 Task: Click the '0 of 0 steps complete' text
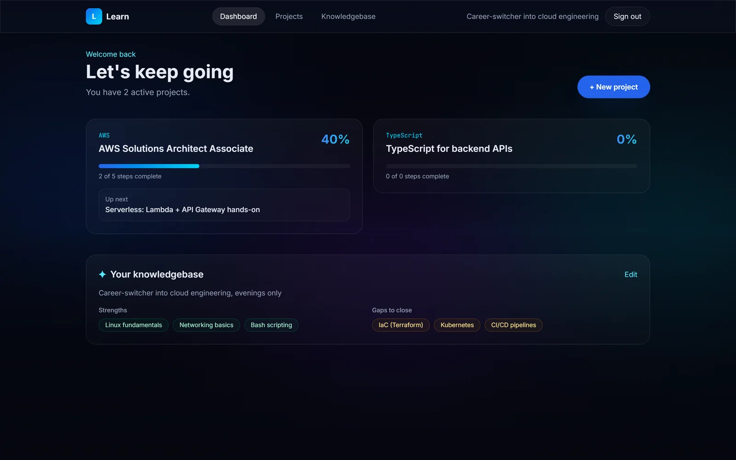click(x=417, y=176)
